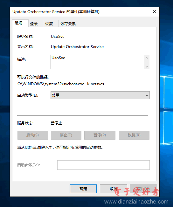Click the 确定 button

click(x=83, y=189)
